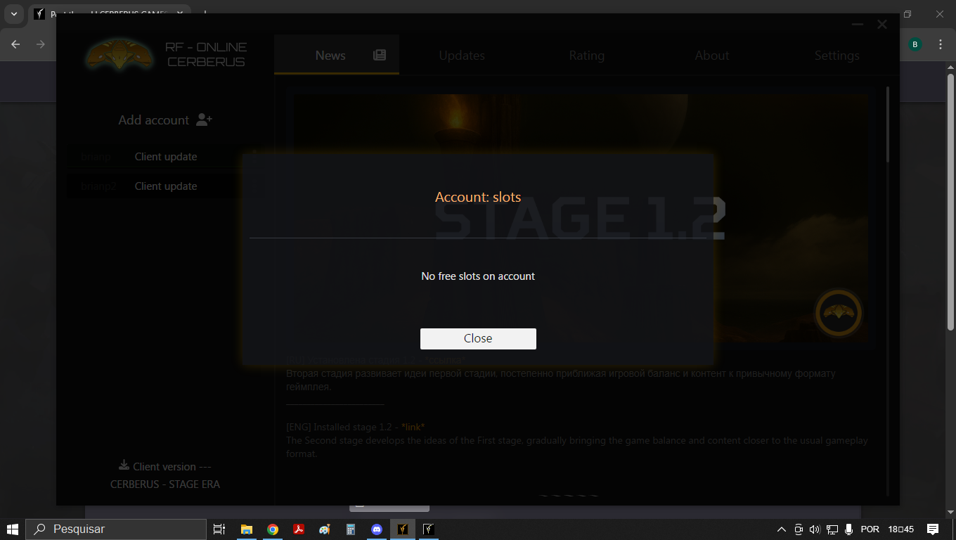Open File Explorer from the taskbar
The image size is (956, 540).
click(x=247, y=529)
